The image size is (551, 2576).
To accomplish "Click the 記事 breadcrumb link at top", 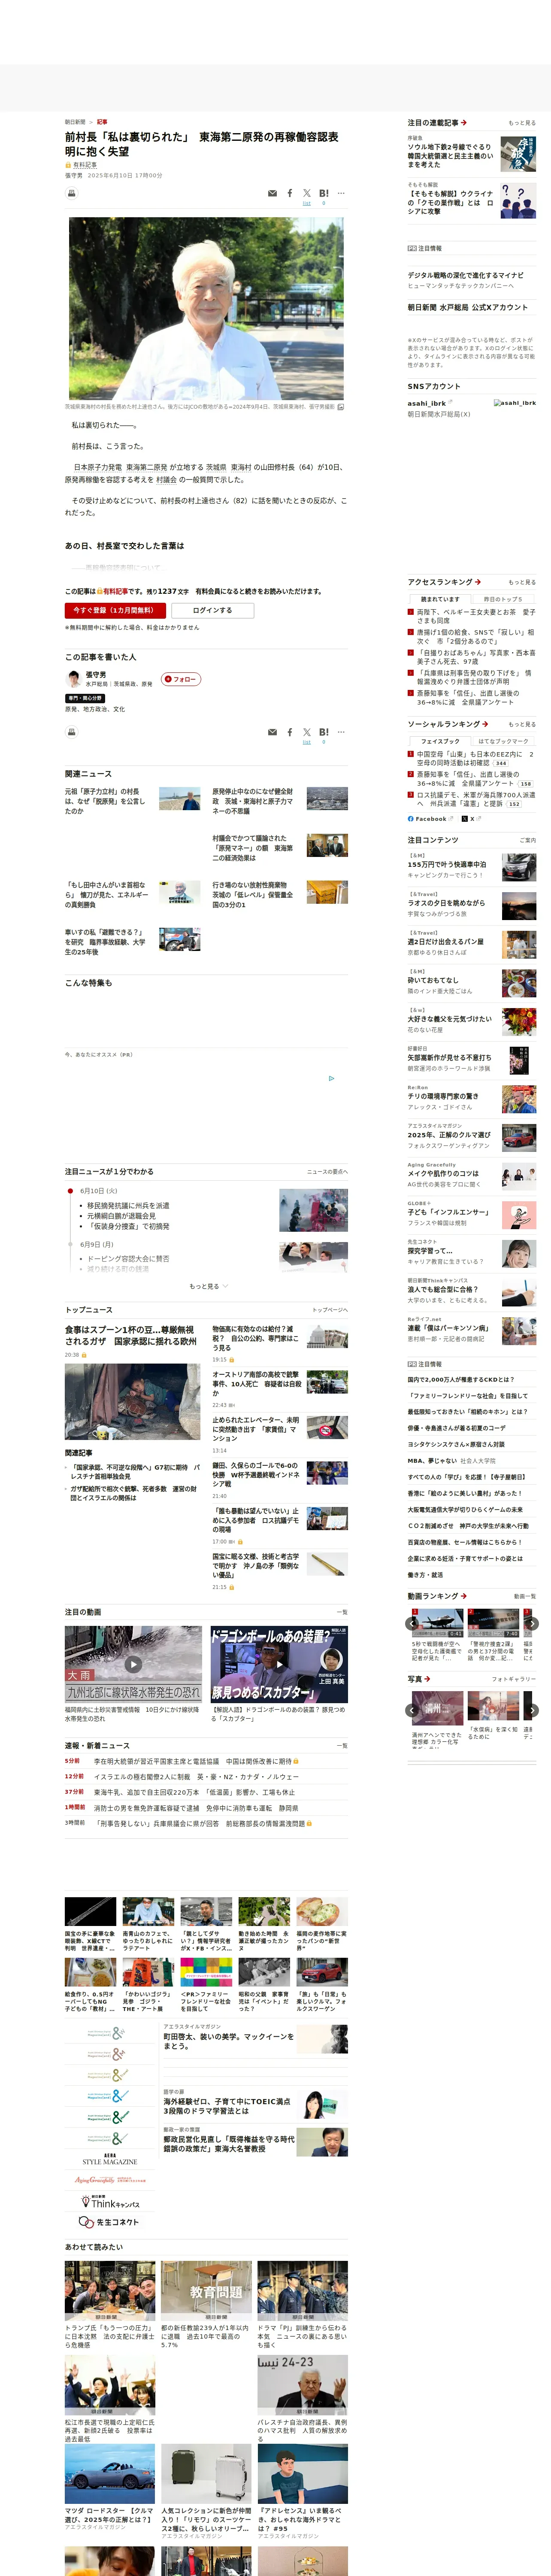I will [x=102, y=122].
